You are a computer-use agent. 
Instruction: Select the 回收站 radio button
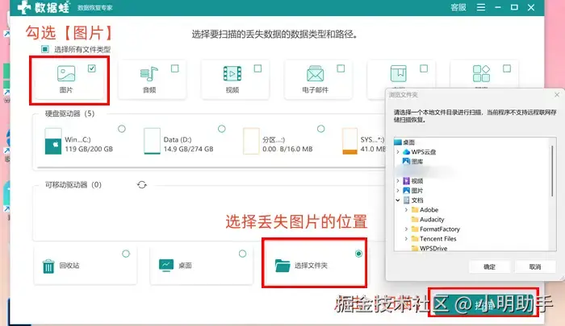[126, 254]
